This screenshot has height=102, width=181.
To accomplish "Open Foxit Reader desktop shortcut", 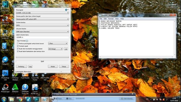I will [x=25, y=76].
